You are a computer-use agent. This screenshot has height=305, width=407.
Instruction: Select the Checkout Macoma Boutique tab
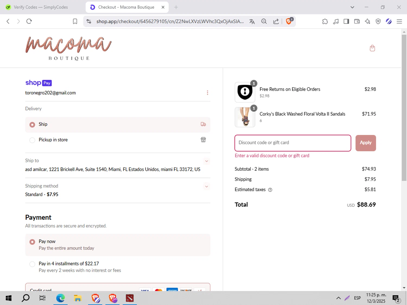pos(126,7)
